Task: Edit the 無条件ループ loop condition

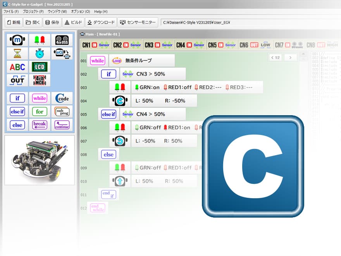Action: [142, 61]
